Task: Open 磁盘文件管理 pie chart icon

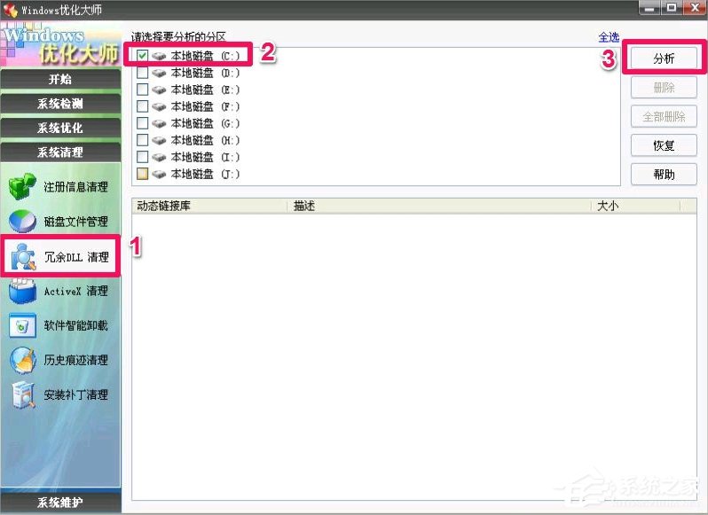Action: coord(22,222)
